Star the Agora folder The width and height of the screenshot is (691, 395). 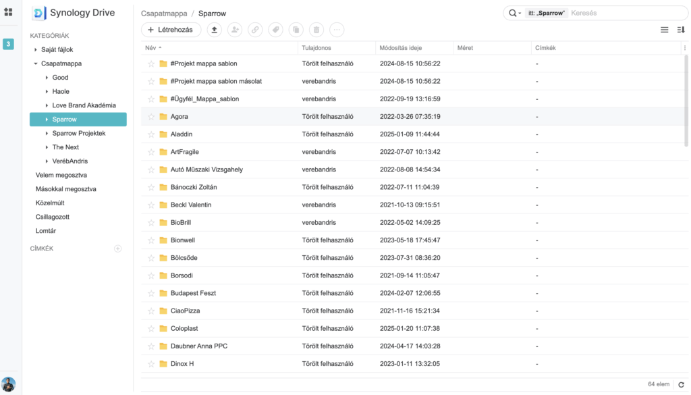coord(151,117)
